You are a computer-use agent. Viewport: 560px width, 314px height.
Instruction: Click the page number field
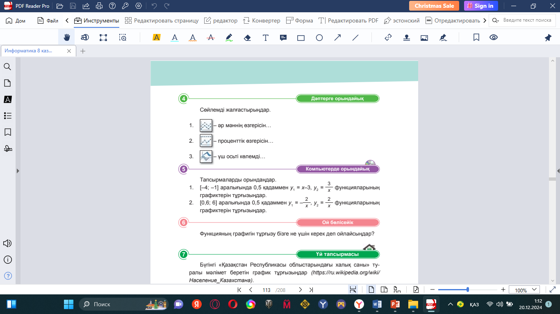pos(266,290)
